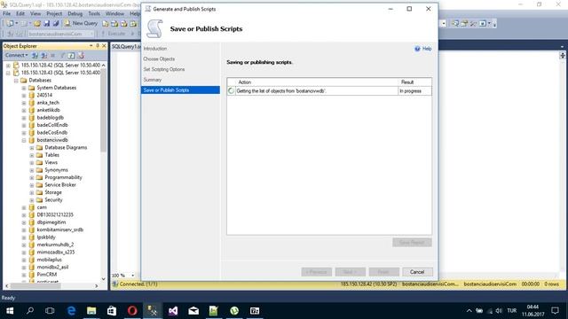568x319 pixels.
Task: Open Windows Store from the taskbar
Action: pyautogui.click(x=112, y=311)
